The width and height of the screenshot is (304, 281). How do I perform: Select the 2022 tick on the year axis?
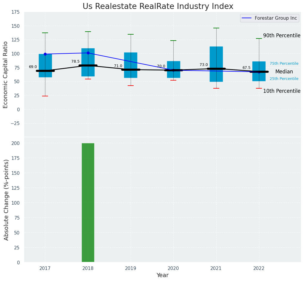[259, 268]
